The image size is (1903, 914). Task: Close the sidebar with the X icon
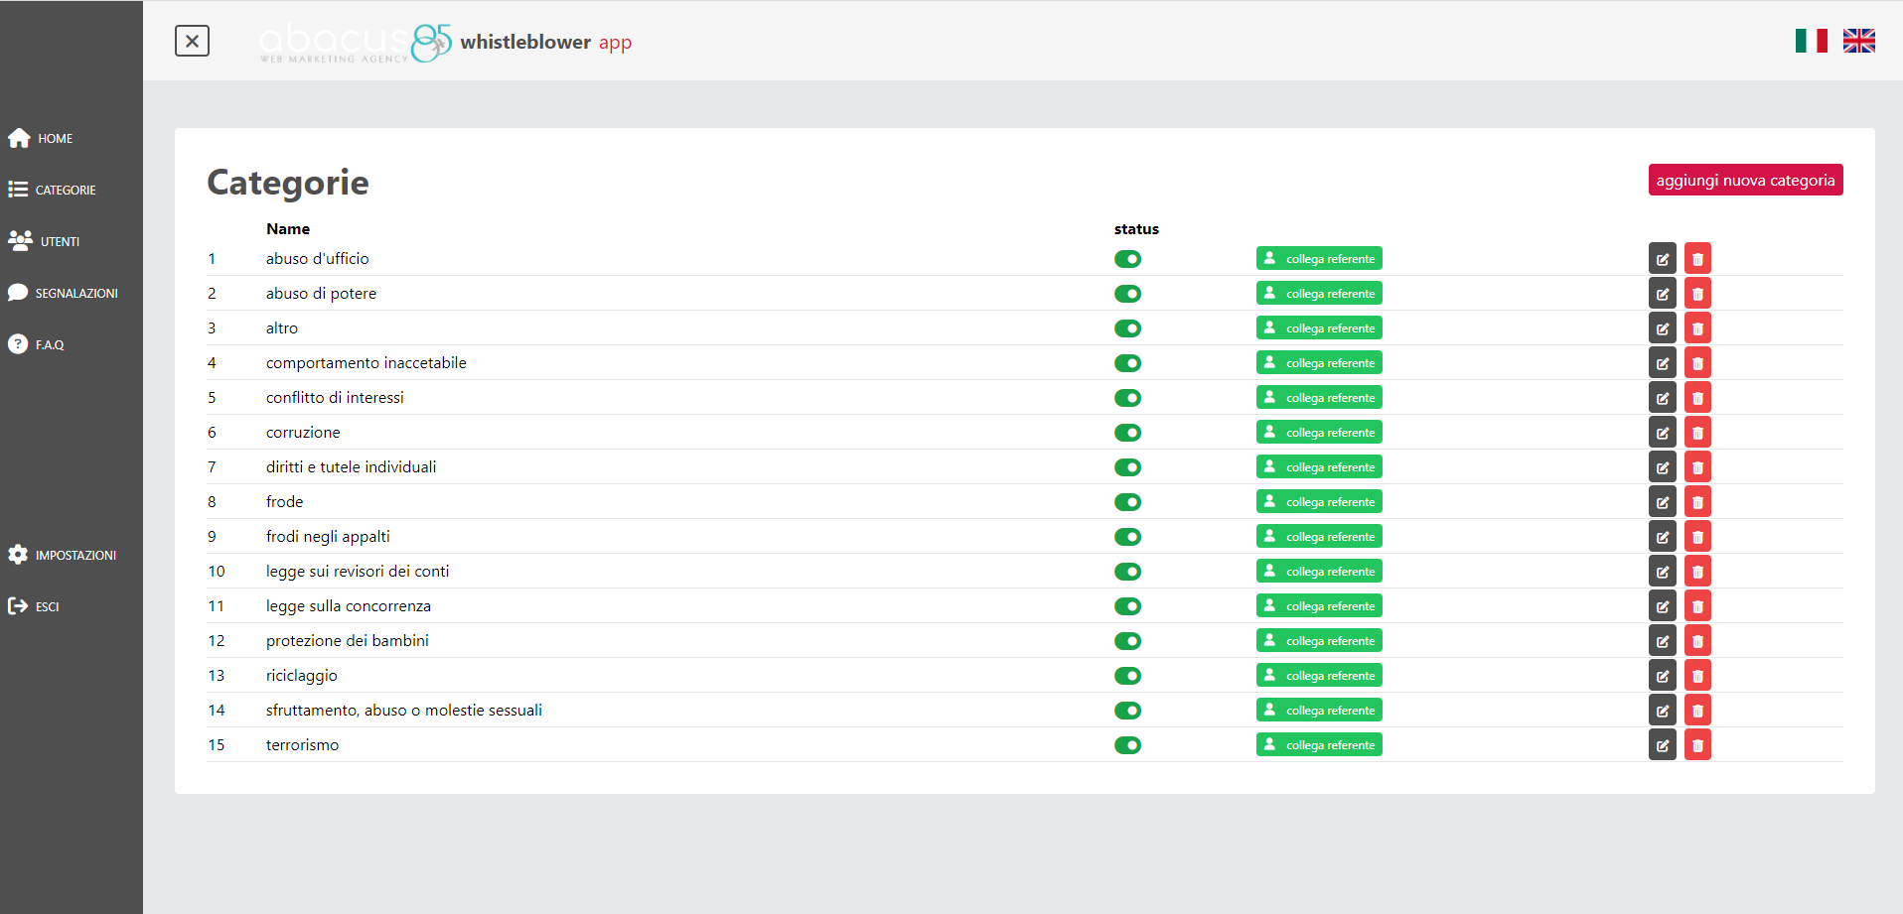pyautogui.click(x=192, y=41)
